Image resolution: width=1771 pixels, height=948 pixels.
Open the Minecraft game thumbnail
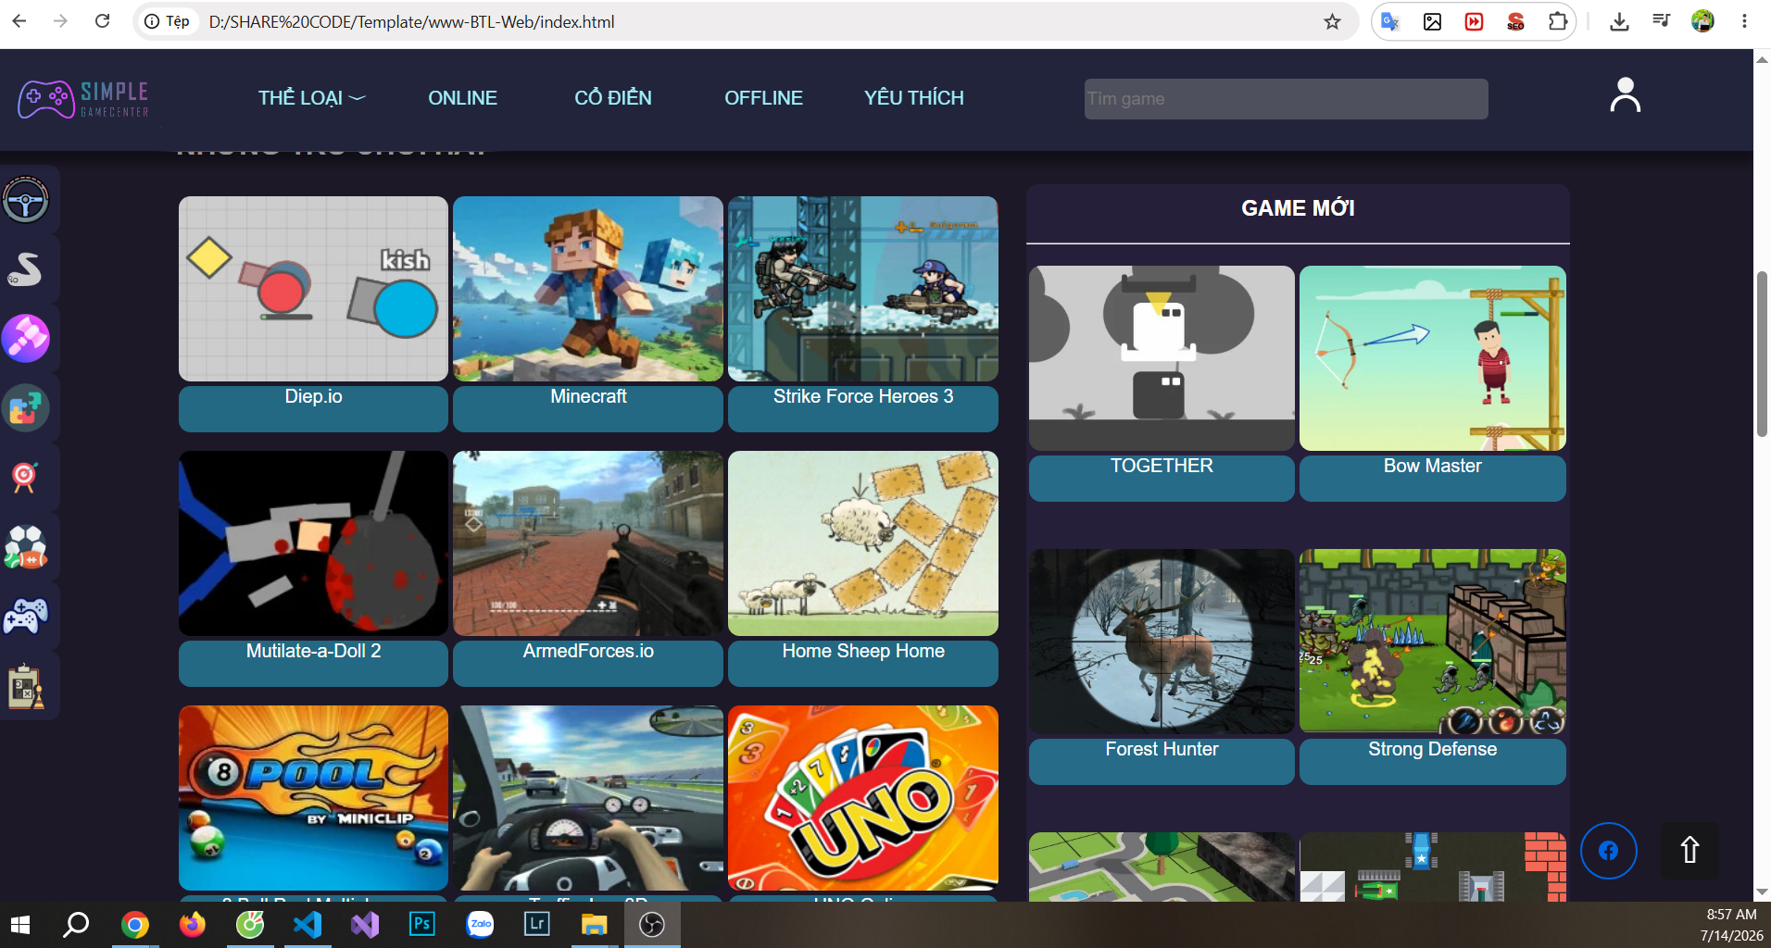pyautogui.click(x=588, y=289)
